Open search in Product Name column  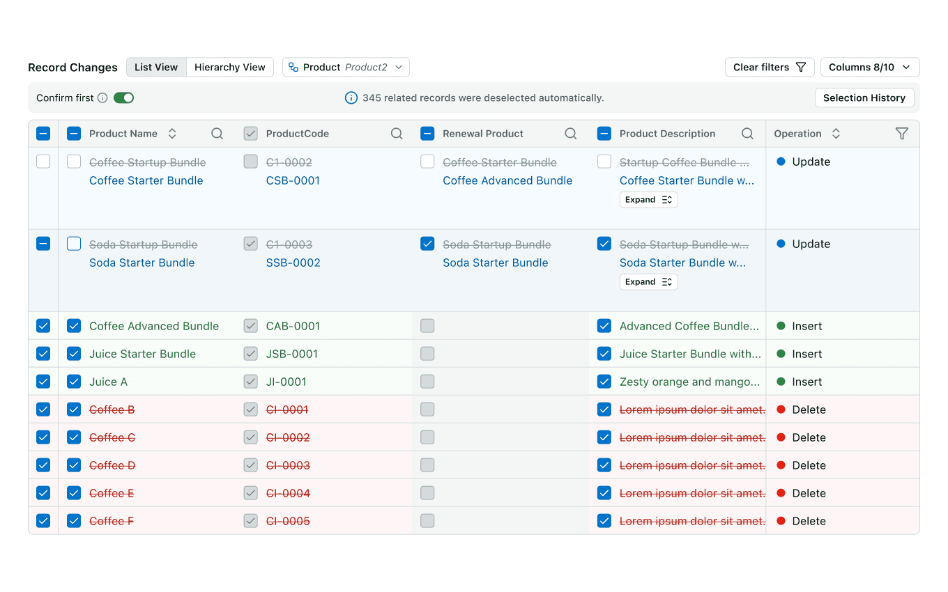[217, 134]
